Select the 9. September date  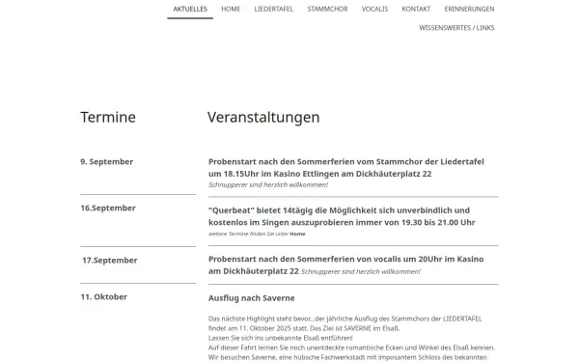107,162
